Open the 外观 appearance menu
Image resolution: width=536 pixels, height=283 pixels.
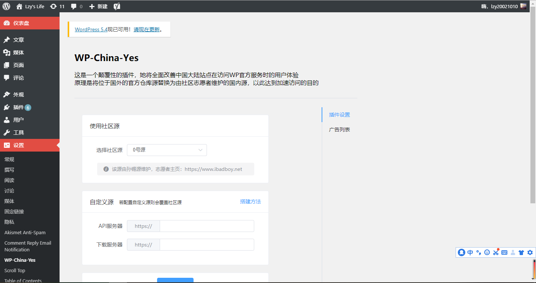30,95
